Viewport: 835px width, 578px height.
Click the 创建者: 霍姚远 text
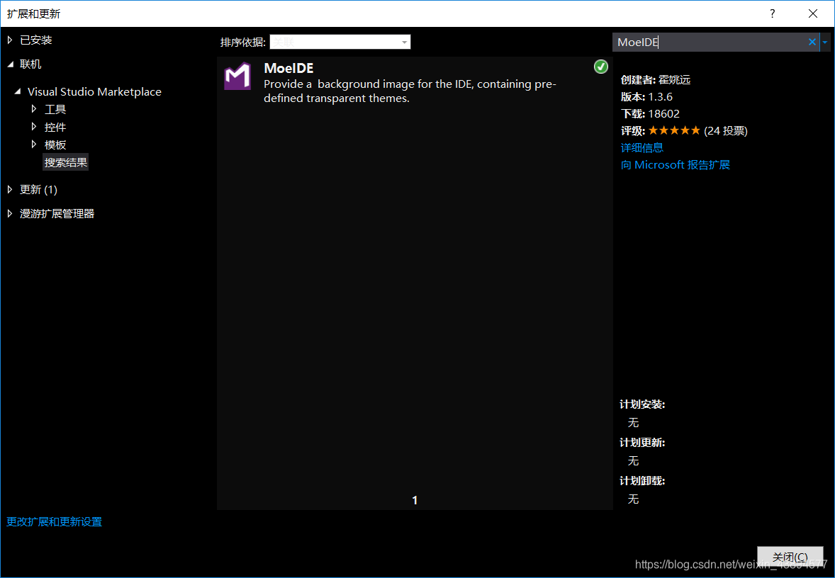tap(656, 80)
